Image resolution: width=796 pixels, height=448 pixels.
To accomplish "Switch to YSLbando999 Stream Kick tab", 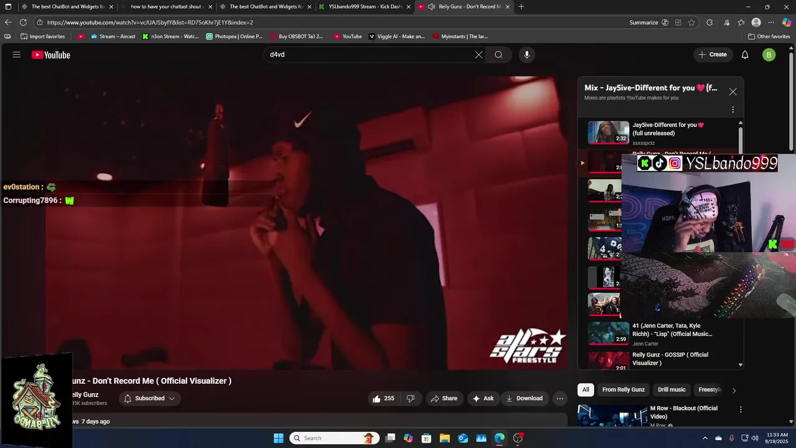I will (365, 7).
